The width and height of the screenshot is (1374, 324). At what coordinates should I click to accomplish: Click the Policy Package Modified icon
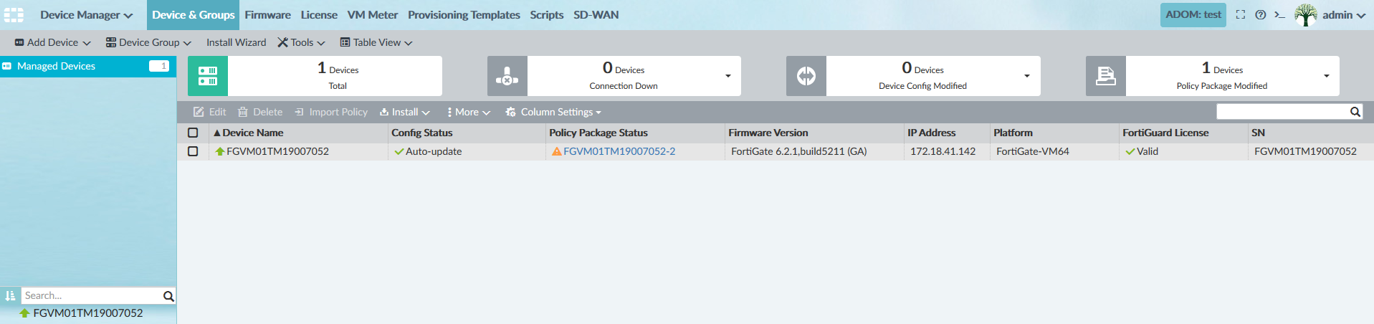[1106, 76]
